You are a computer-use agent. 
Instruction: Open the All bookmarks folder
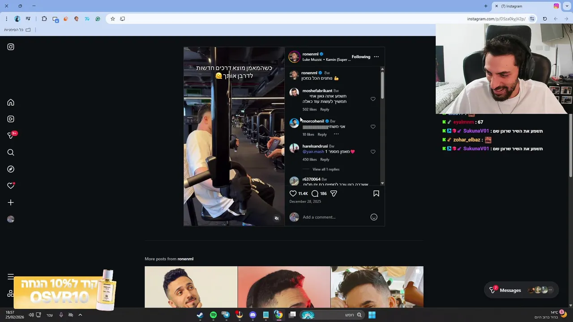[x=17, y=30]
